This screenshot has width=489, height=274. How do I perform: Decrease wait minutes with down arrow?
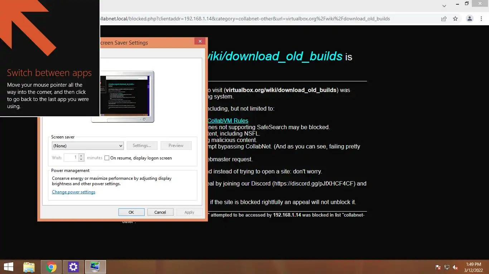[x=81, y=159]
